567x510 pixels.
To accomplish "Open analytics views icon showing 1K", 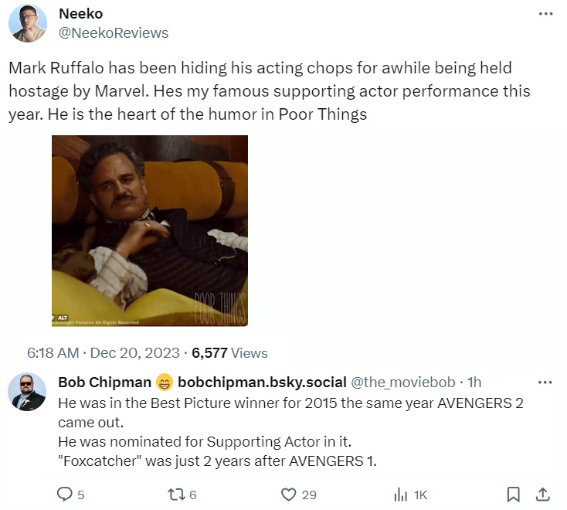I will [x=402, y=494].
